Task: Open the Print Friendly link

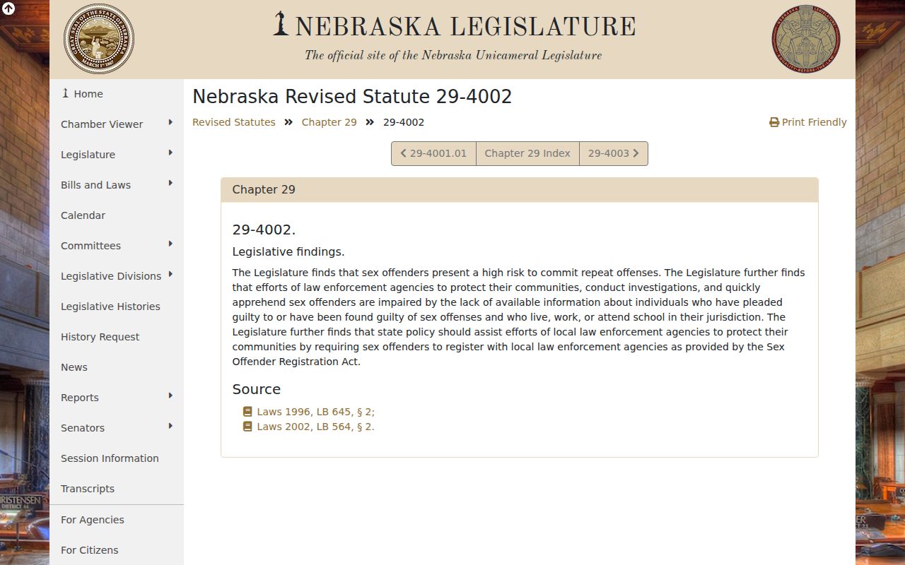Action: [x=808, y=122]
